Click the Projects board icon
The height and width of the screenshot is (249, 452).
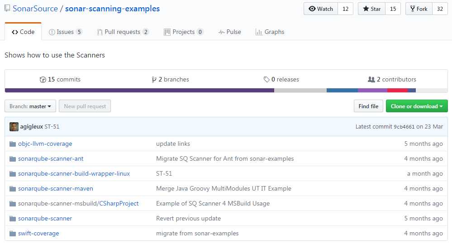pyautogui.click(x=167, y=32)
